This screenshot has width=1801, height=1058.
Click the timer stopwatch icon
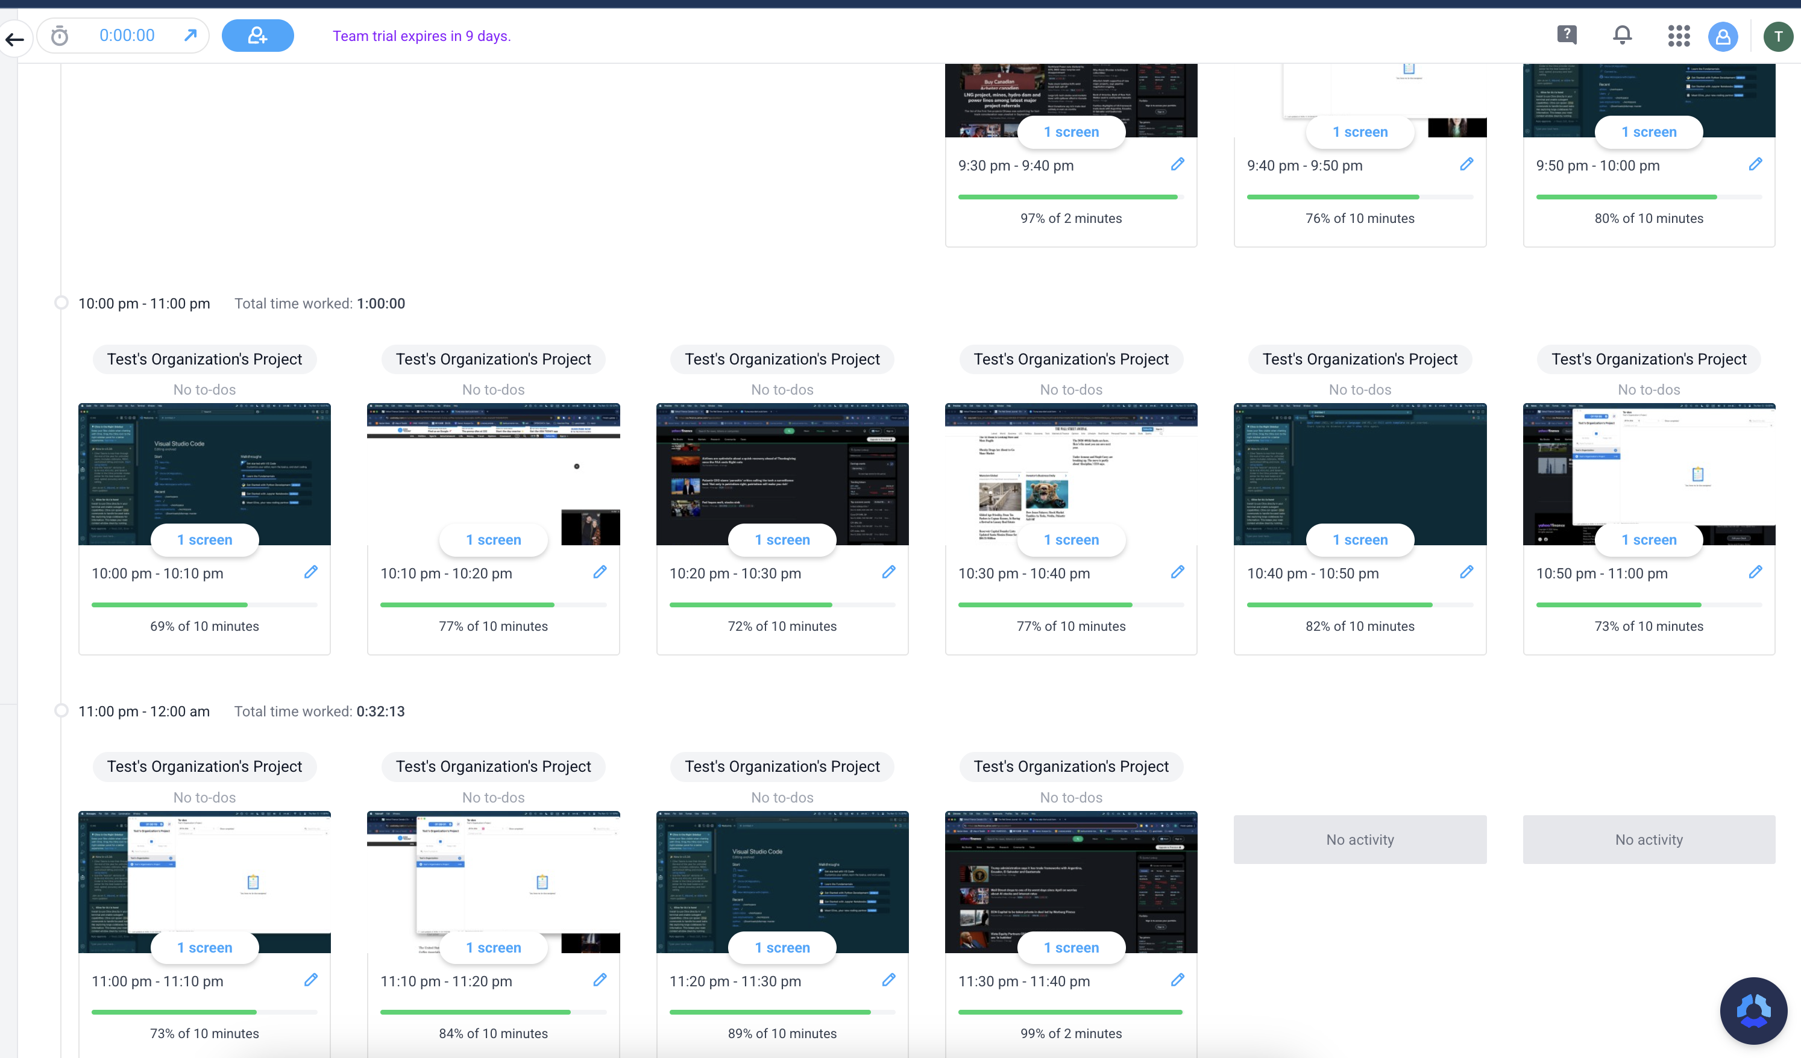pos(60,36)
